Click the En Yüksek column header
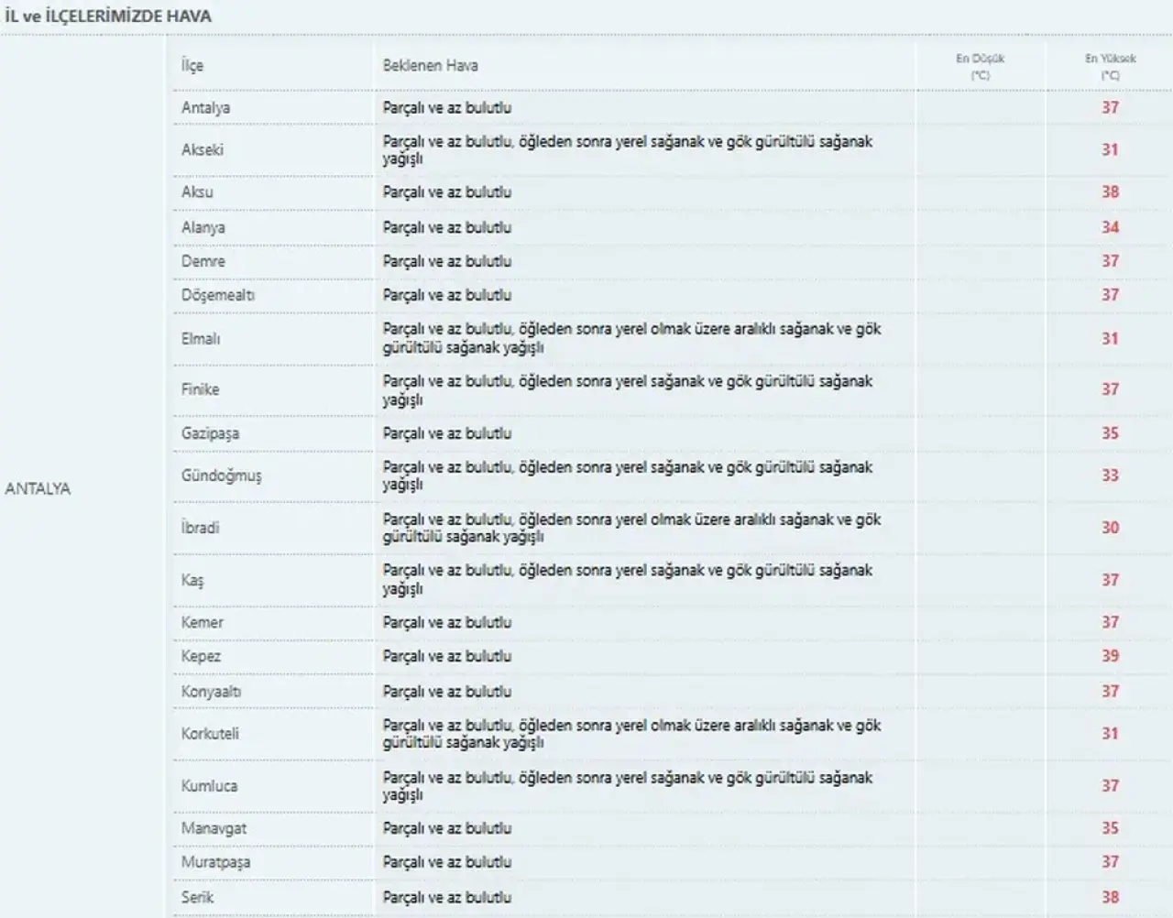This screenshot has height=918, width=1173. (x=1110, y=66)
